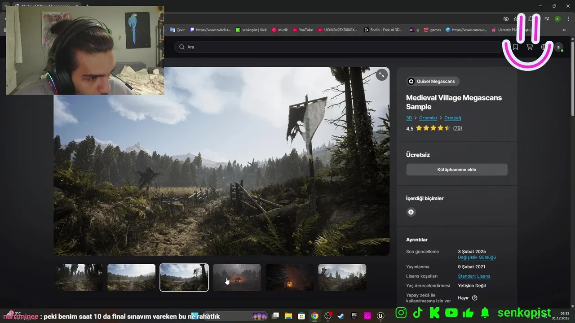Open the pink smiley app on taskbar

(x=367, y=316)
